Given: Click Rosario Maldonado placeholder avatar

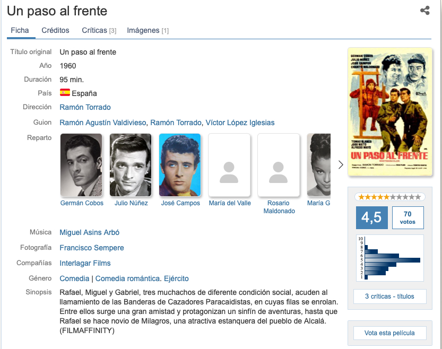Looking at the screenshot, I should click(278, 165).
